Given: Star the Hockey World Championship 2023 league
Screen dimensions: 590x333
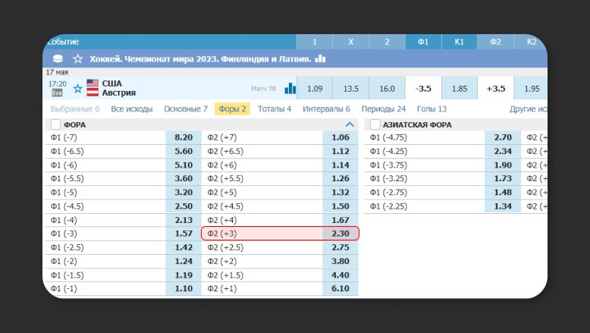Looking at the screenshot, I should coord(77,58).
